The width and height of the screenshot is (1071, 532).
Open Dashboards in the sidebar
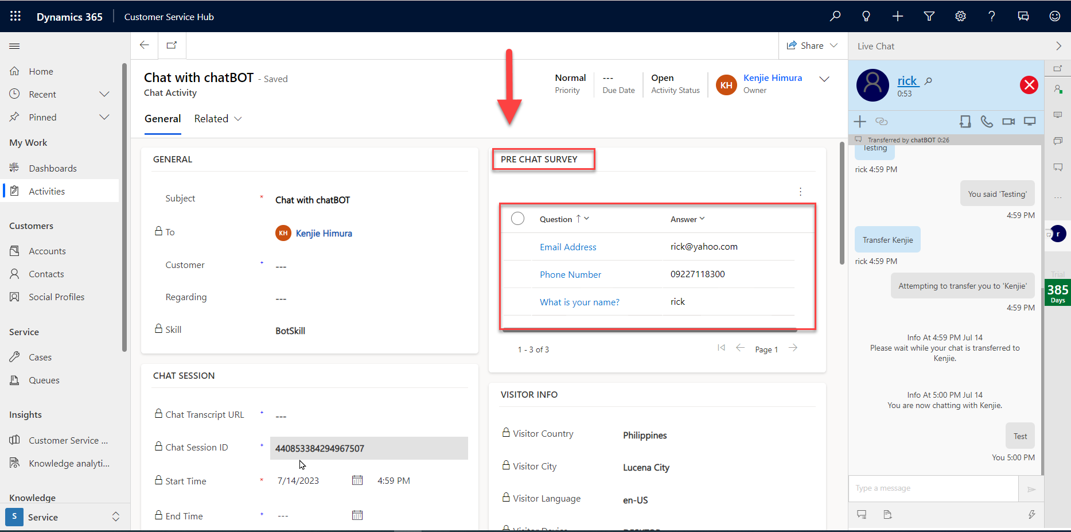coord(53,168)
